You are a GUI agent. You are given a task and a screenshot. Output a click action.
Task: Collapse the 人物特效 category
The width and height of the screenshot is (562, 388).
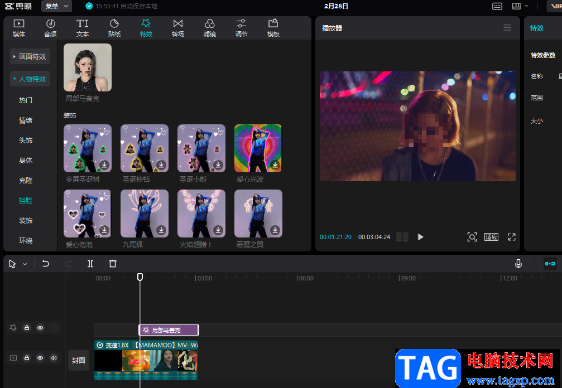click(30, 79)
